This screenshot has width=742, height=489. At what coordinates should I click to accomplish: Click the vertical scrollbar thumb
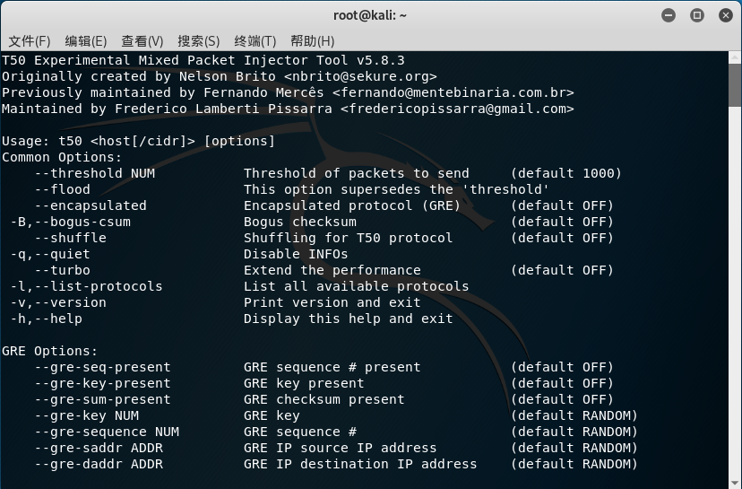pos(735,85)
